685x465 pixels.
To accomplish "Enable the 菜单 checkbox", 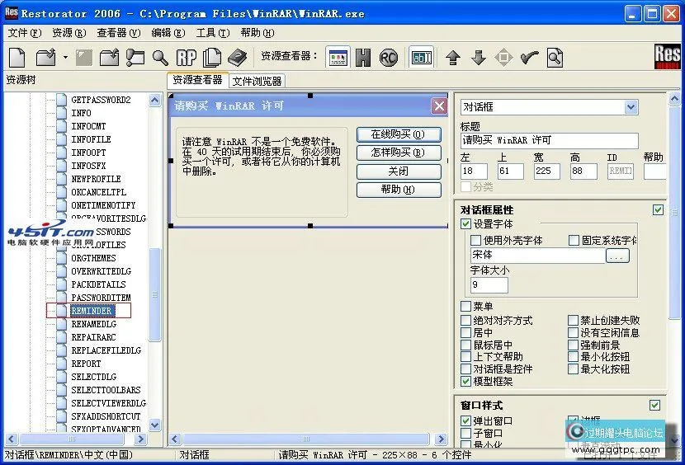I will pos(465,306).
